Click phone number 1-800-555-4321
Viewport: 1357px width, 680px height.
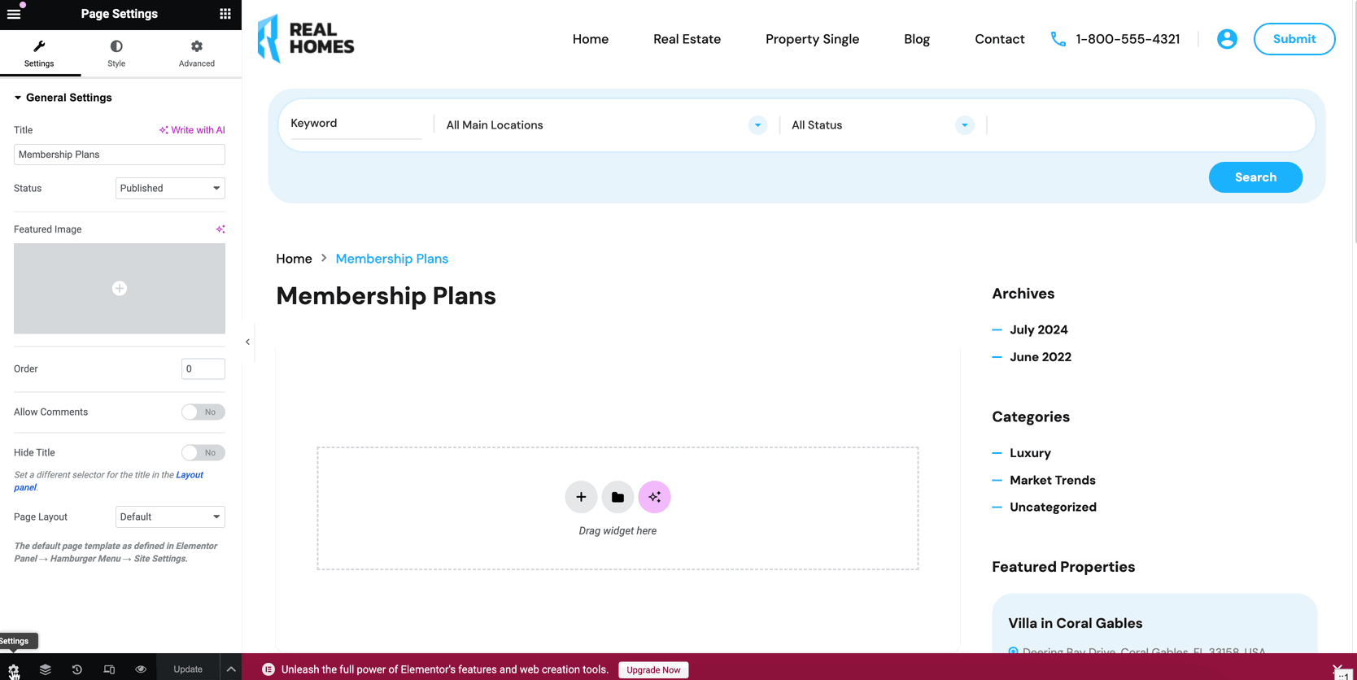pyautogui.click(x=1128, y=39)
